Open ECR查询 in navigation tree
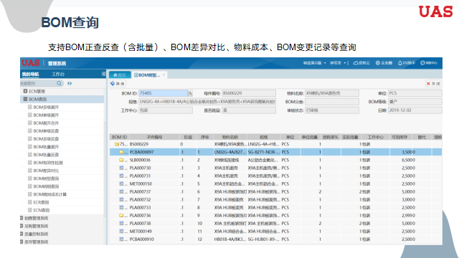The image size is (459, 258). (x=41, y=202)
